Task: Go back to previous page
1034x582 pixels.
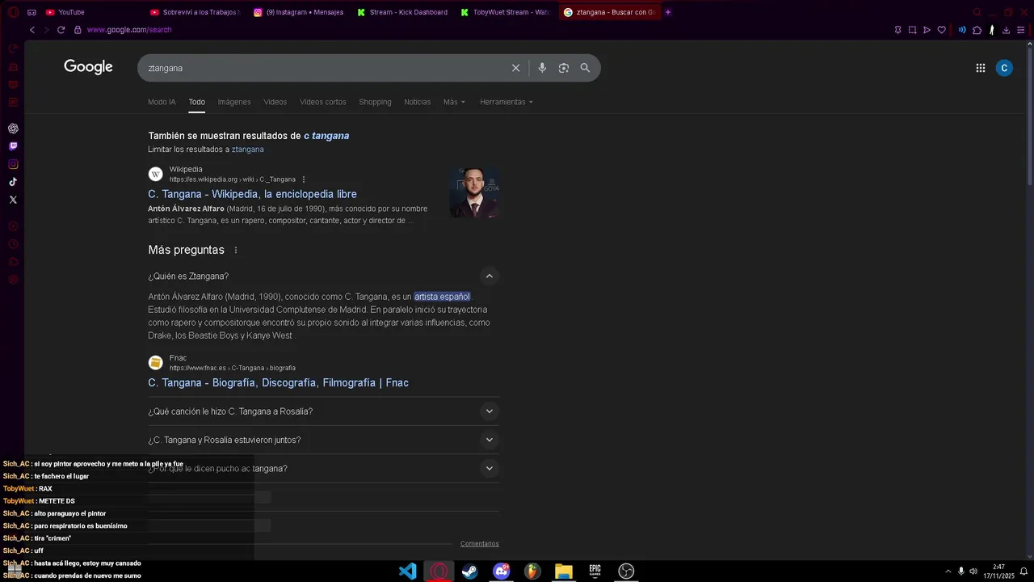Action: [x=32, y=30]
